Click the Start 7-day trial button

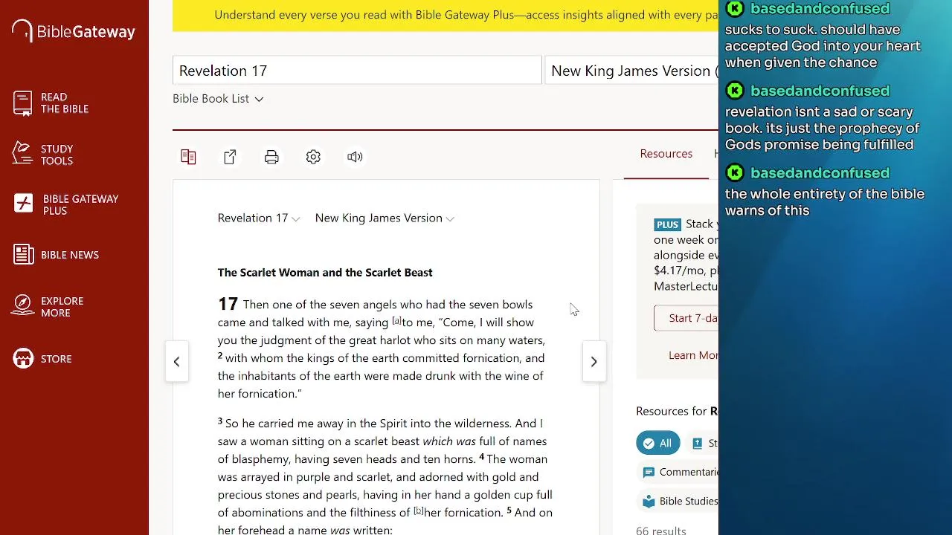(x=686, y=318)
